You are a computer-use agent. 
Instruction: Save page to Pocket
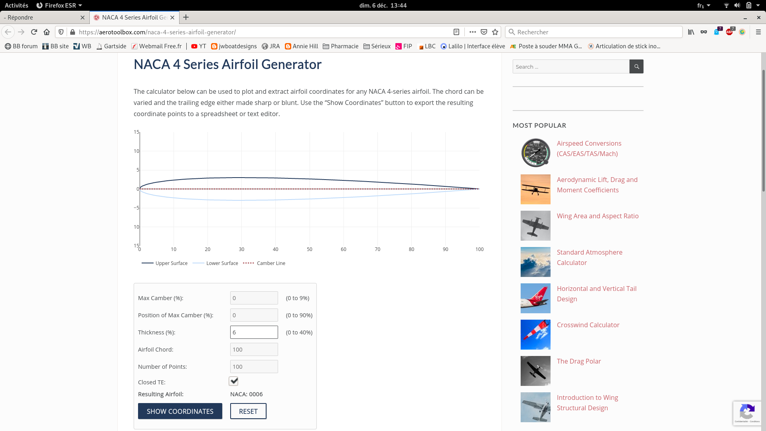click(x=484, y=32)
